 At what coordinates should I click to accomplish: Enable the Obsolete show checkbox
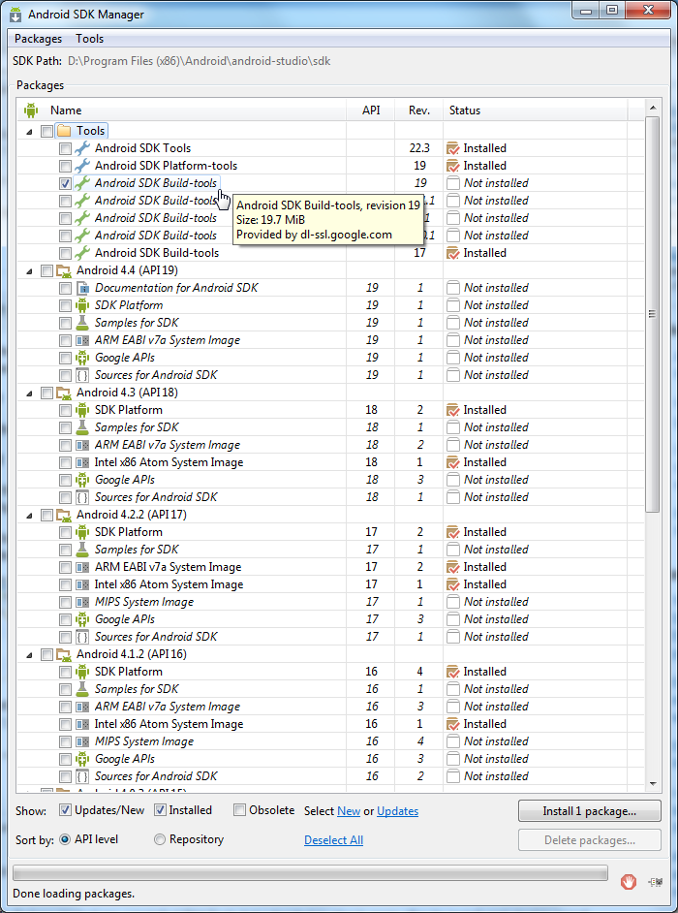tap(239, 810)
